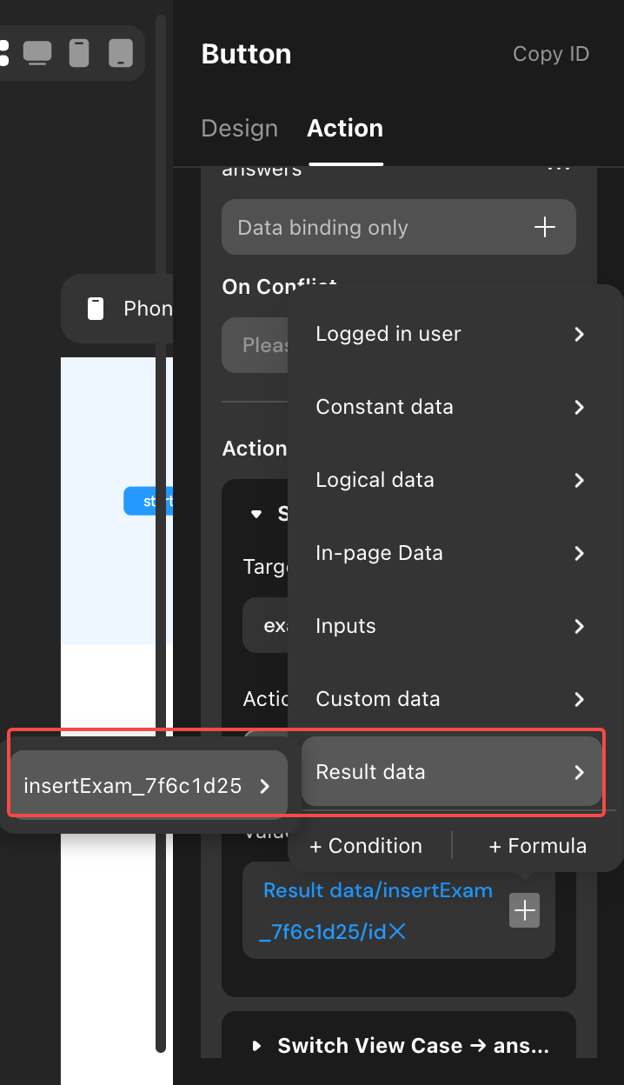624x1085 pixels.
Task: Click the Copy ID button
Action: coord(551,54)
